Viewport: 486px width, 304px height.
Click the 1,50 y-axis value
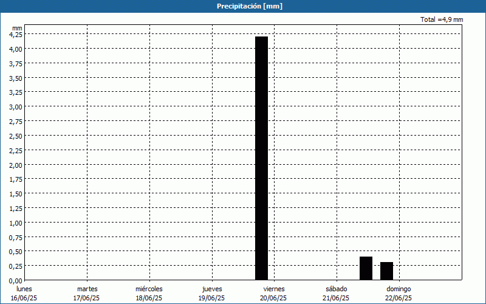[x=16, y=194]
